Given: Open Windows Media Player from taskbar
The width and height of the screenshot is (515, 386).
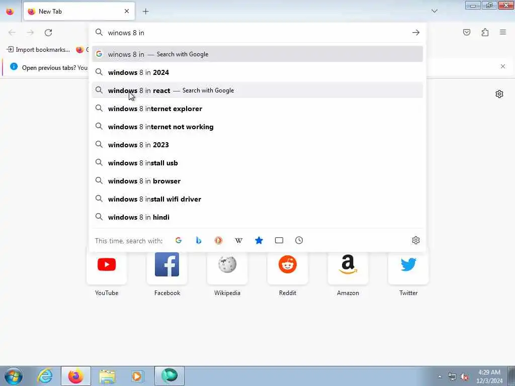Looking at the screenshot, I should click(137, 376).
